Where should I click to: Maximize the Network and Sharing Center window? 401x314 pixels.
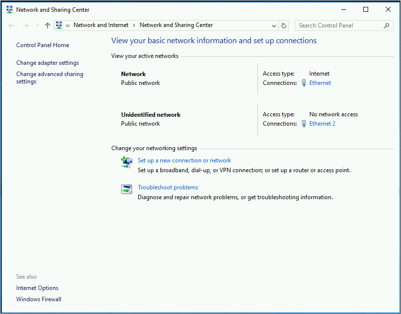coord(366,10)
